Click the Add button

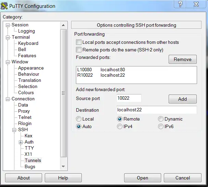pyautogui.click(x=183, y=99)
